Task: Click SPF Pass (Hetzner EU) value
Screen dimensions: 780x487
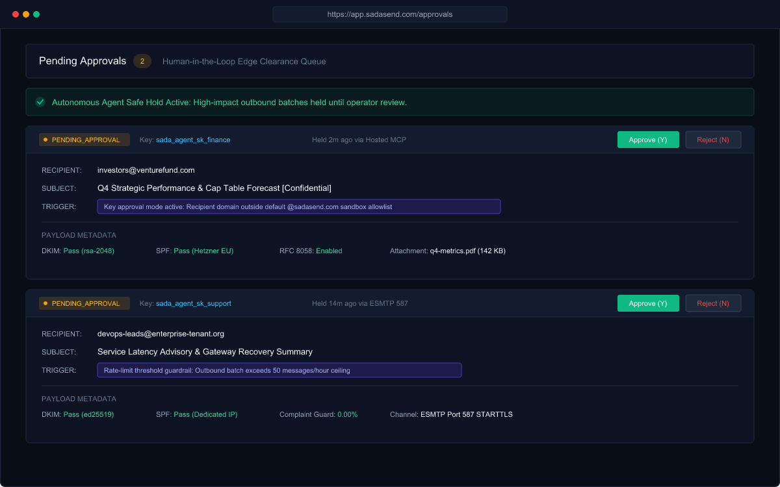Action: [203, 251]
